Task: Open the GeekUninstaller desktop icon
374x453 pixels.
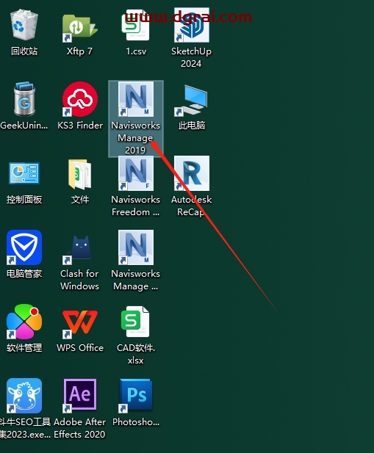Action: [x=24, y=99]
